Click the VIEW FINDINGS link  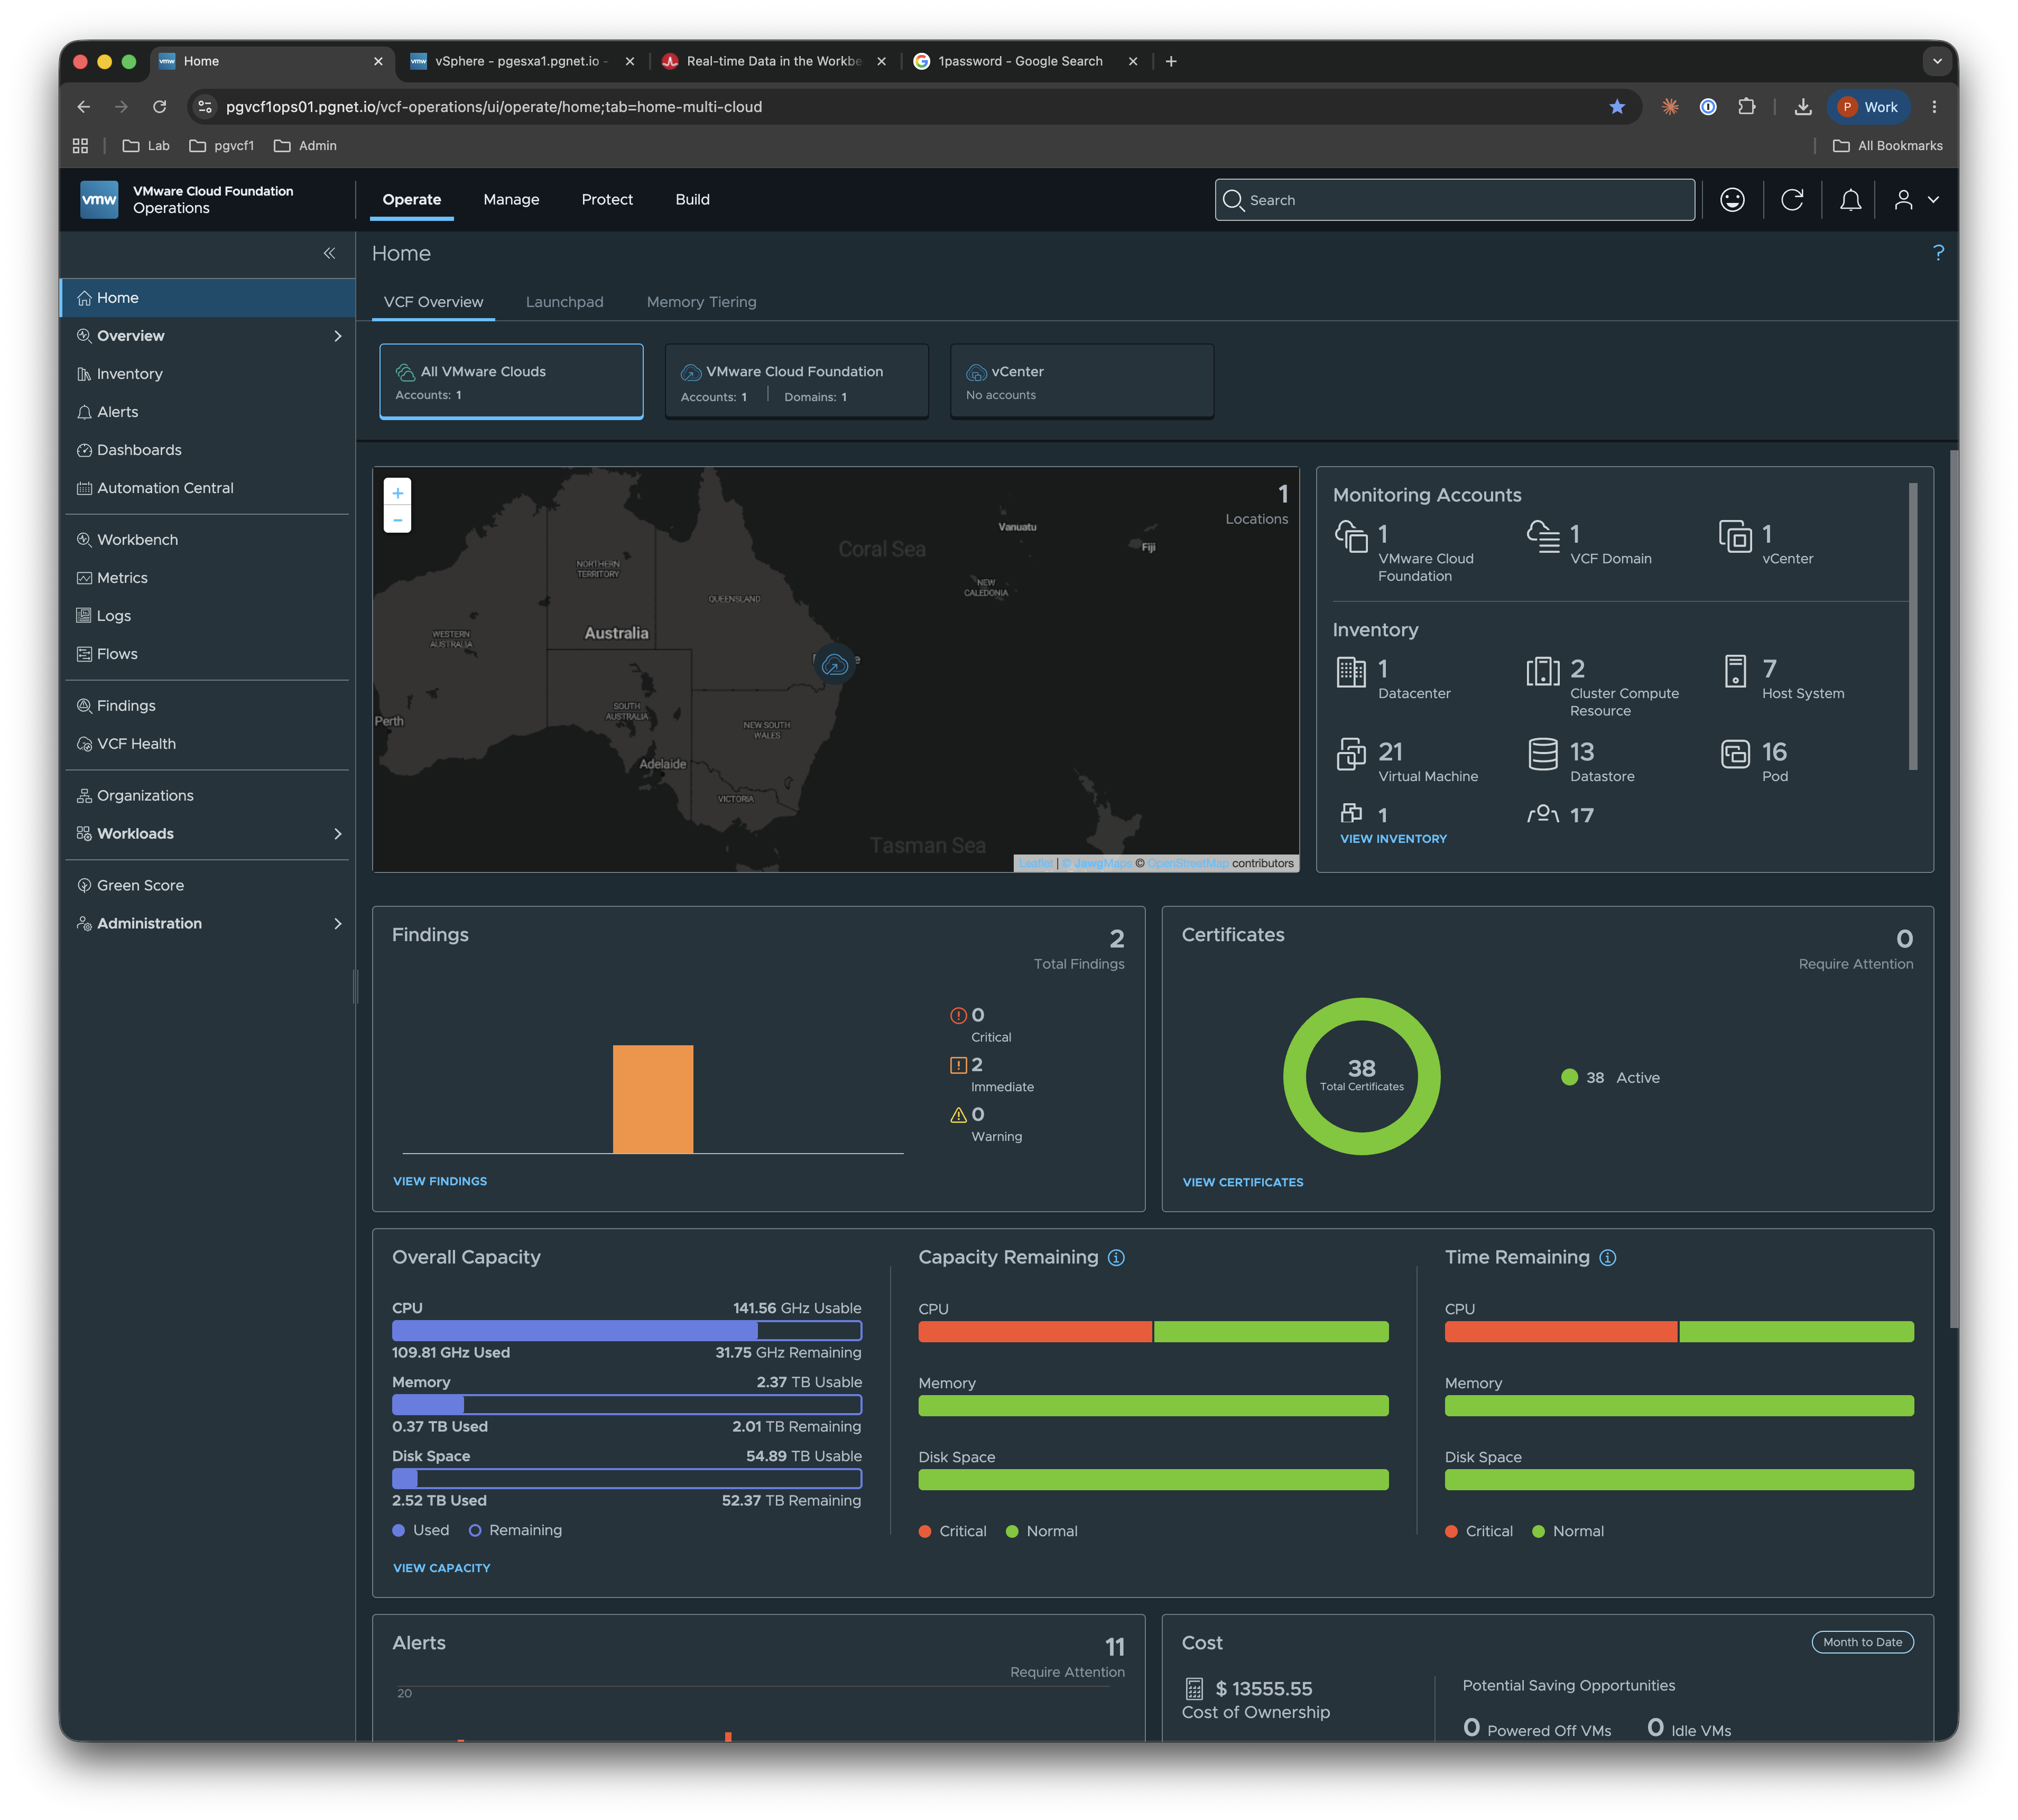[440, 1181]
